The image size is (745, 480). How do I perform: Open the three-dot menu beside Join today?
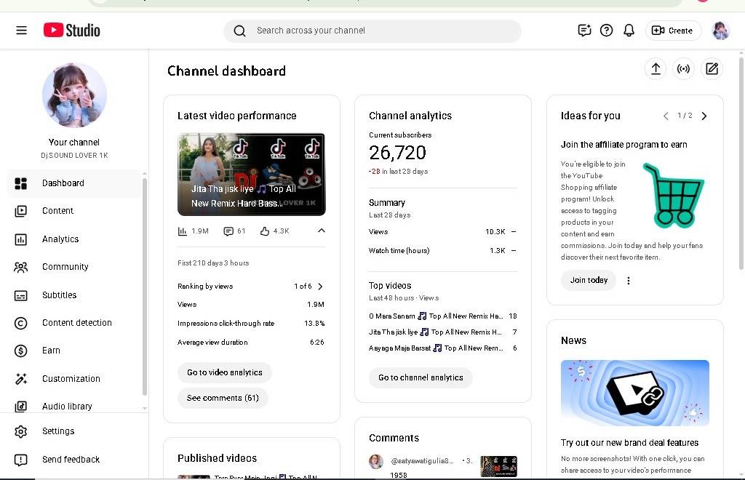point(629,281)
